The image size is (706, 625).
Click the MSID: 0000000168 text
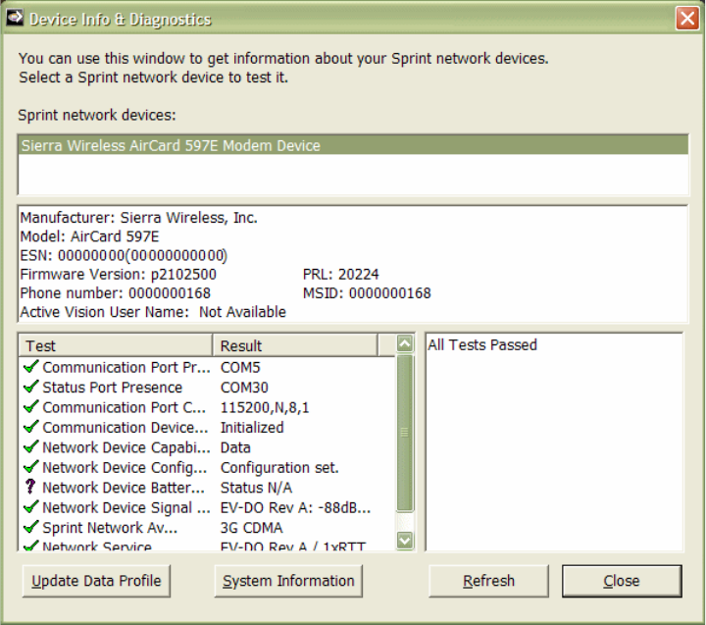click(367, 293)
